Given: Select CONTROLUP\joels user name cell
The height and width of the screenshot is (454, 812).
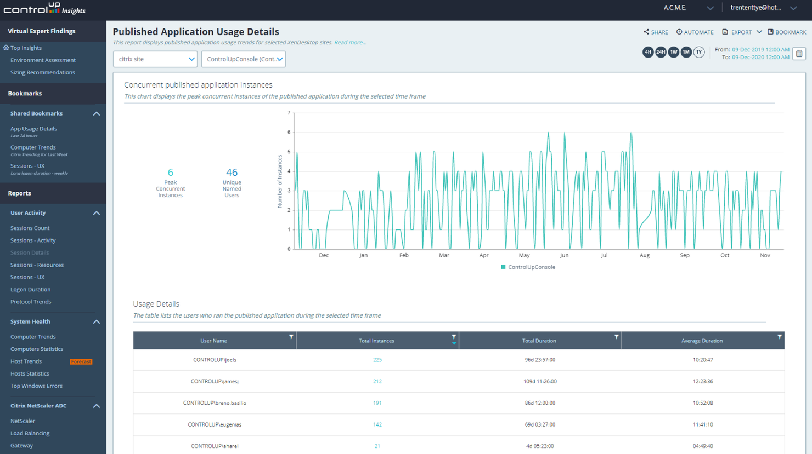Looking at the screenshot, I should point(215,360).
